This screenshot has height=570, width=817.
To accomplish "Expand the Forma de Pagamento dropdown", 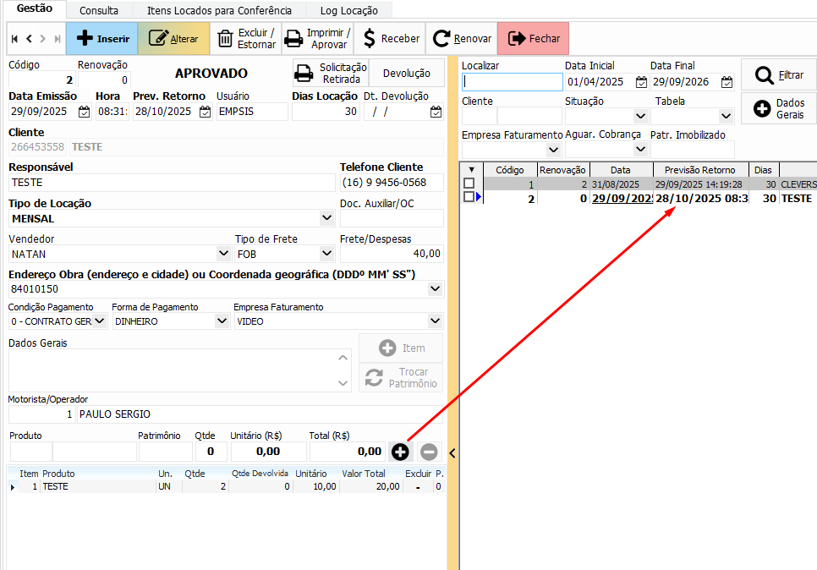I will point(222,321).
